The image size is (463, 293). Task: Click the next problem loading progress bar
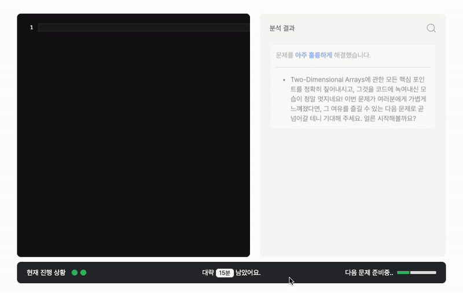(x=417, y=273)
